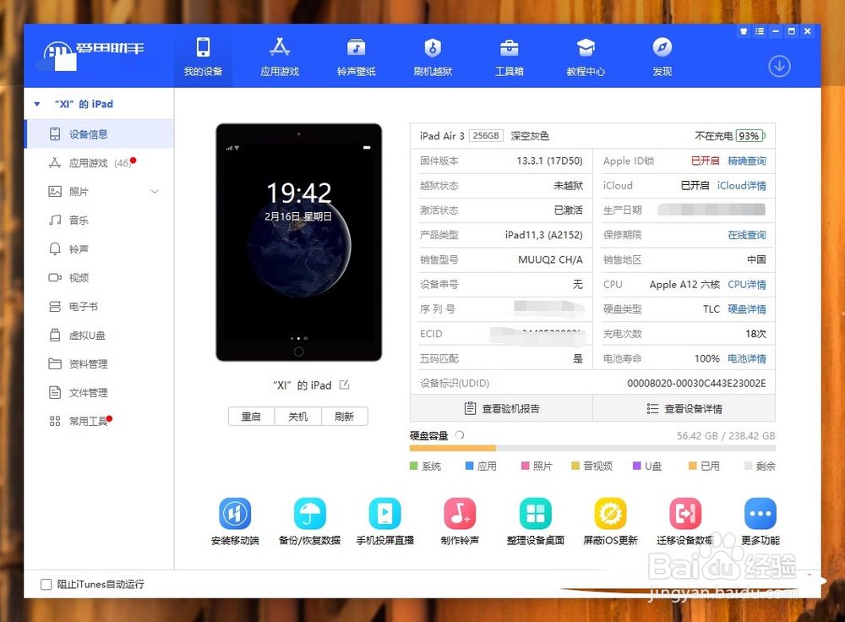
Task: Open 视频 in sidebar
Action: pos(100,277)
